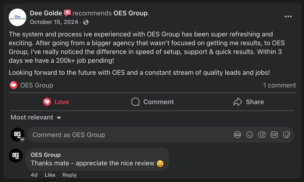Share the post using the Share button
Image resolution: width=304 pixels, height=182 pixels.
[248, 102]
